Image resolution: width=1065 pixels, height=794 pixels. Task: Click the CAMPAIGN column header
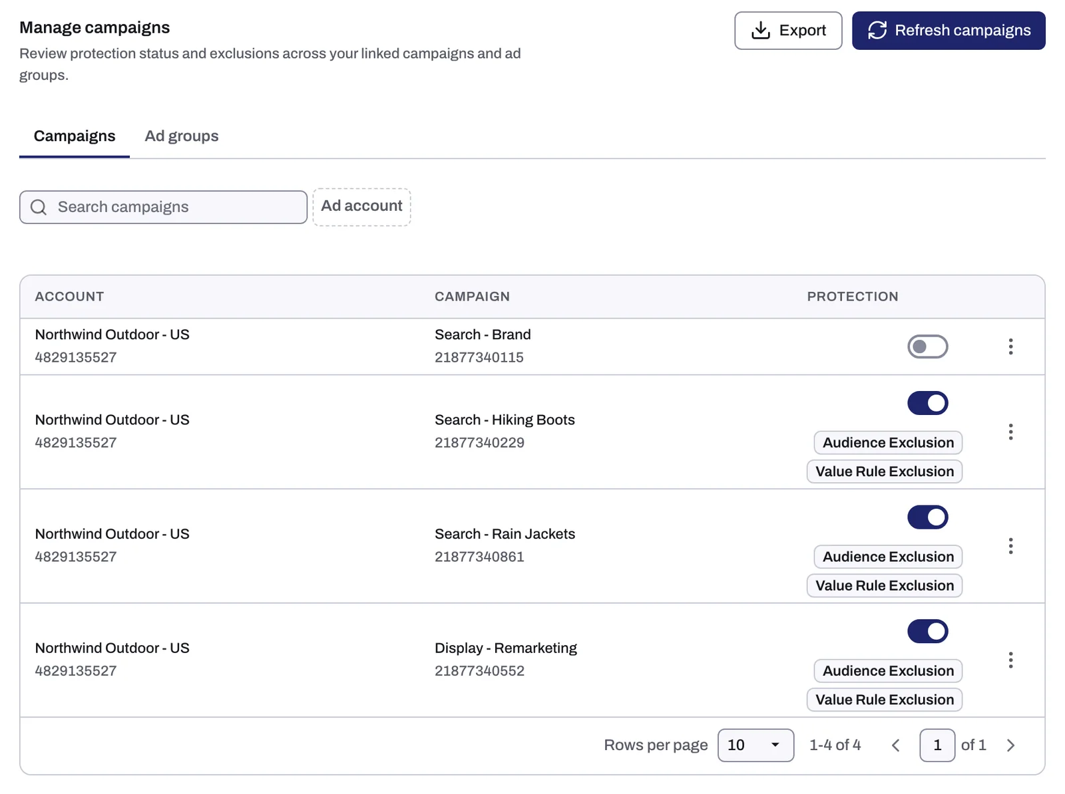pyautogui.click(x=472, y=297)
